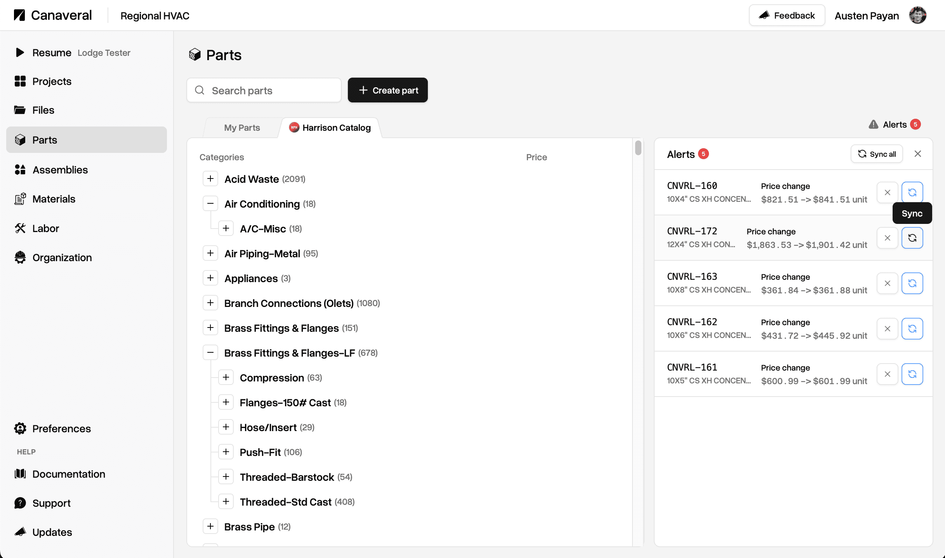The image size is (945, 558).
Task: Expand Branch Connections (Olets) category
Action: [210, 303]
